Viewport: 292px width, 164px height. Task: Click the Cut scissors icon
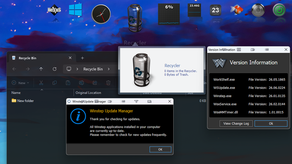click(x=41, y=83)
